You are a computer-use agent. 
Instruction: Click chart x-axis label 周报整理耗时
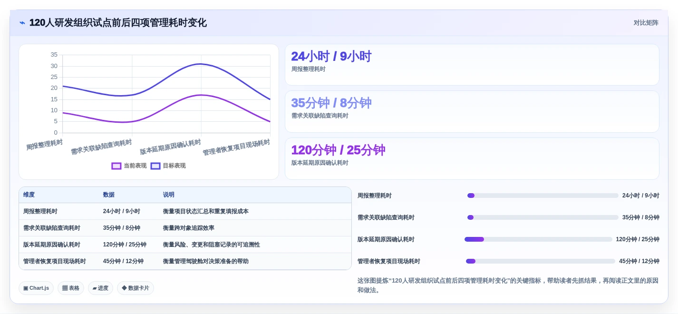[45, 145]
